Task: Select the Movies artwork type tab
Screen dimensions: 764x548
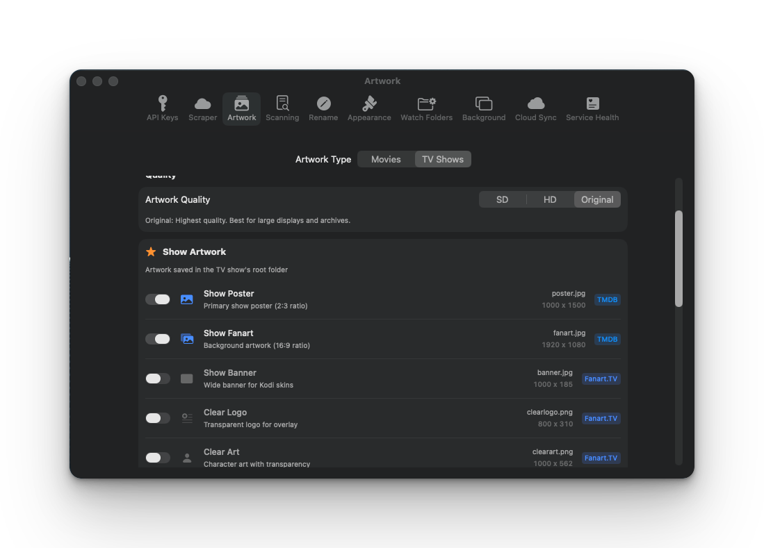Action: pyautogui.click(x=386, y=159)
